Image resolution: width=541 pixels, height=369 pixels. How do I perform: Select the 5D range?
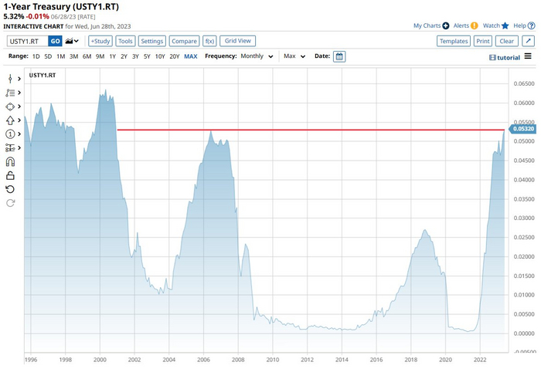(x=48, y=56)
